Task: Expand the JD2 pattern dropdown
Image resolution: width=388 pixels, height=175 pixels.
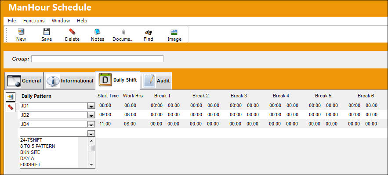Action: (91, 115)
